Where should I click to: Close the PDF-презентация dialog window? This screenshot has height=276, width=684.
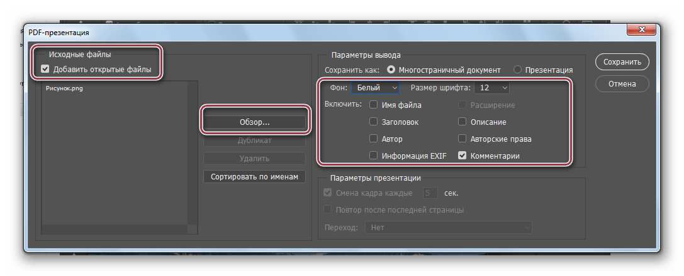[642, 29]
